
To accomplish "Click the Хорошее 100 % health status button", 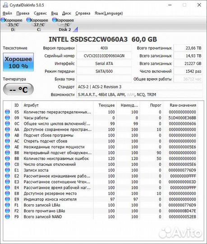I will coord(18,62).
